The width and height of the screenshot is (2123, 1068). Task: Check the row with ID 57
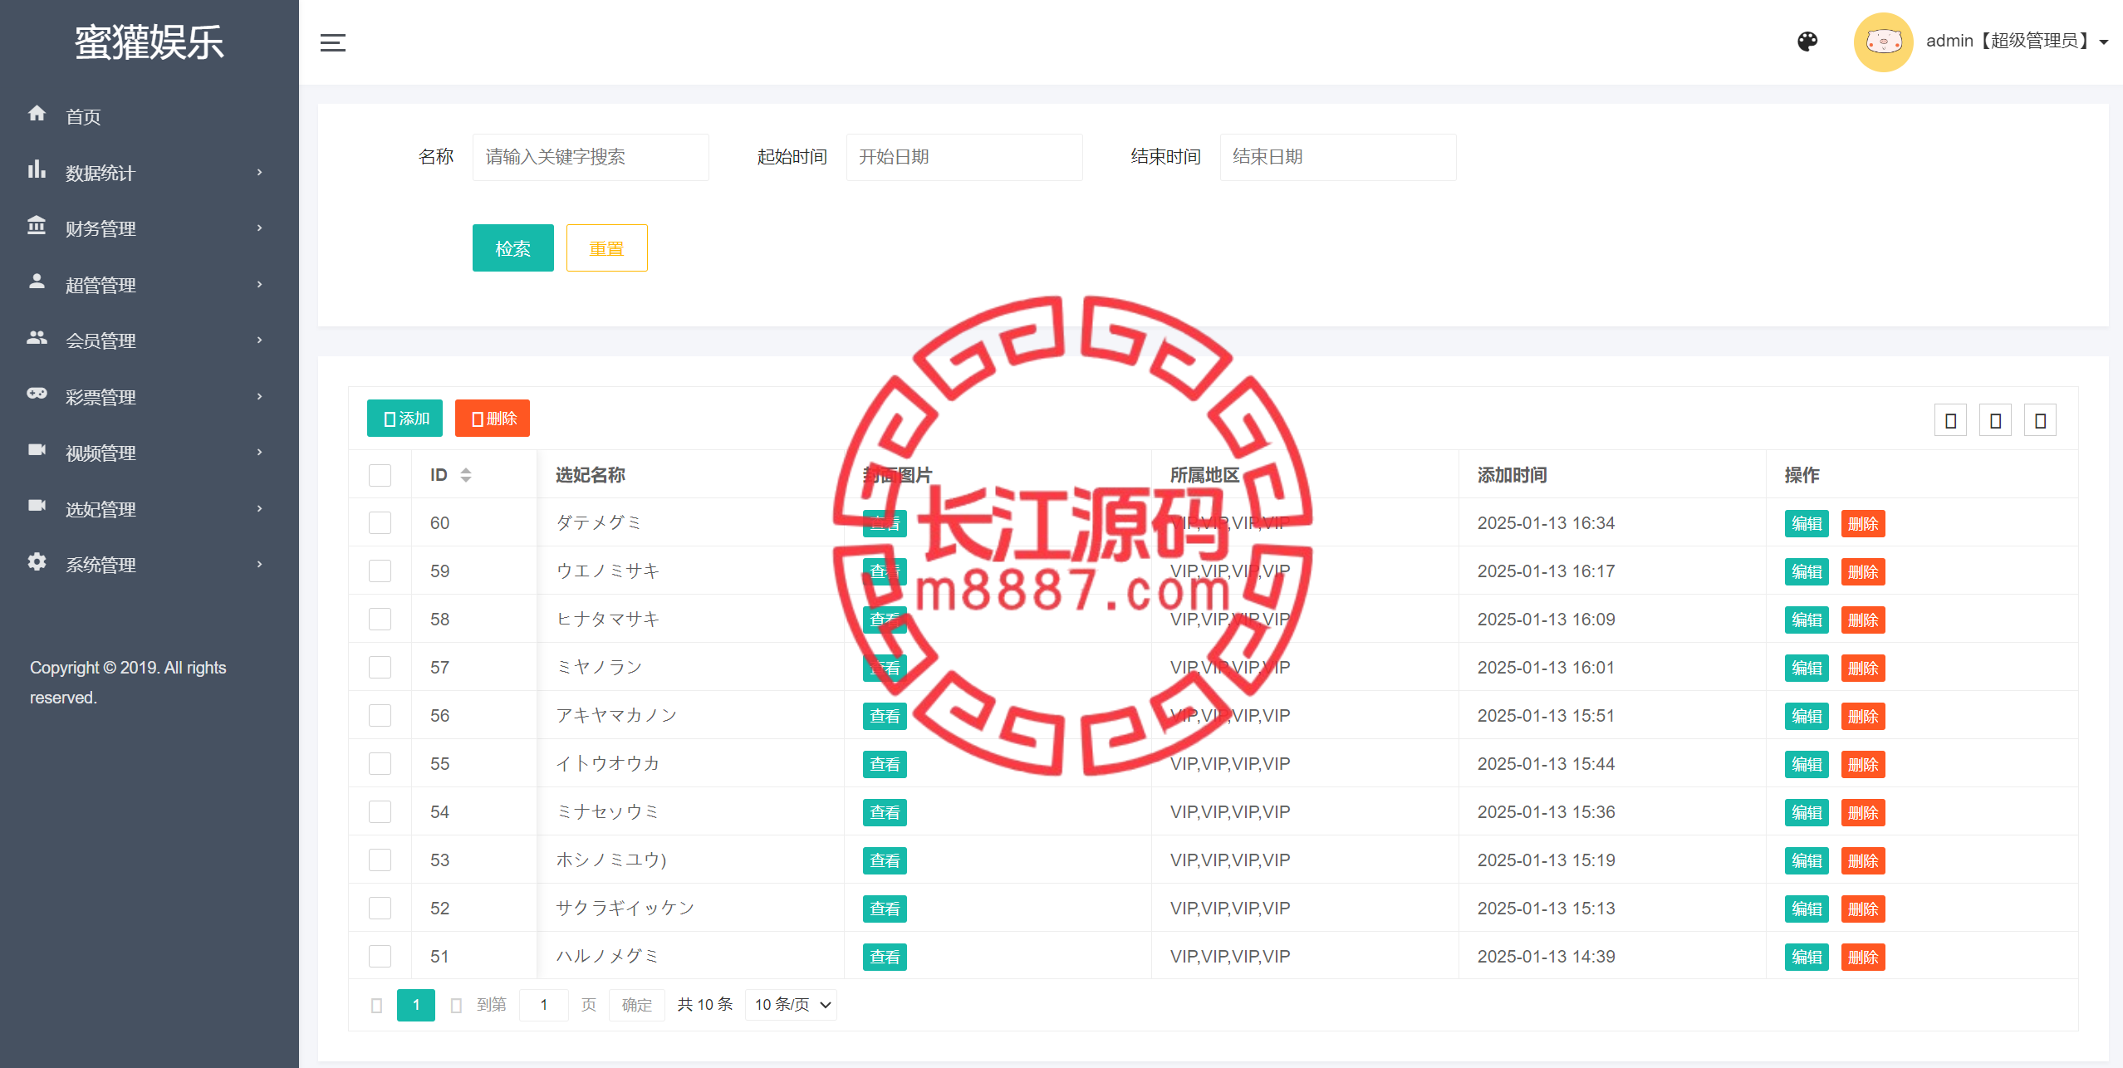(x=380, y=668)
